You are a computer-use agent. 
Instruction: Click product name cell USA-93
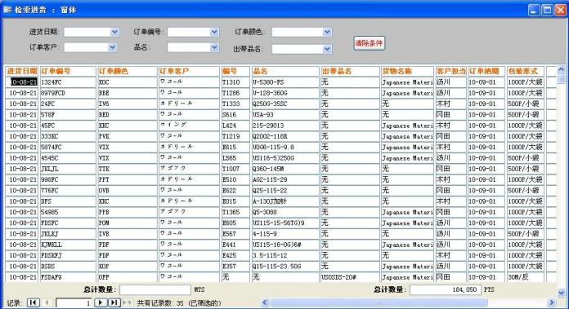[x=285, y=115]
